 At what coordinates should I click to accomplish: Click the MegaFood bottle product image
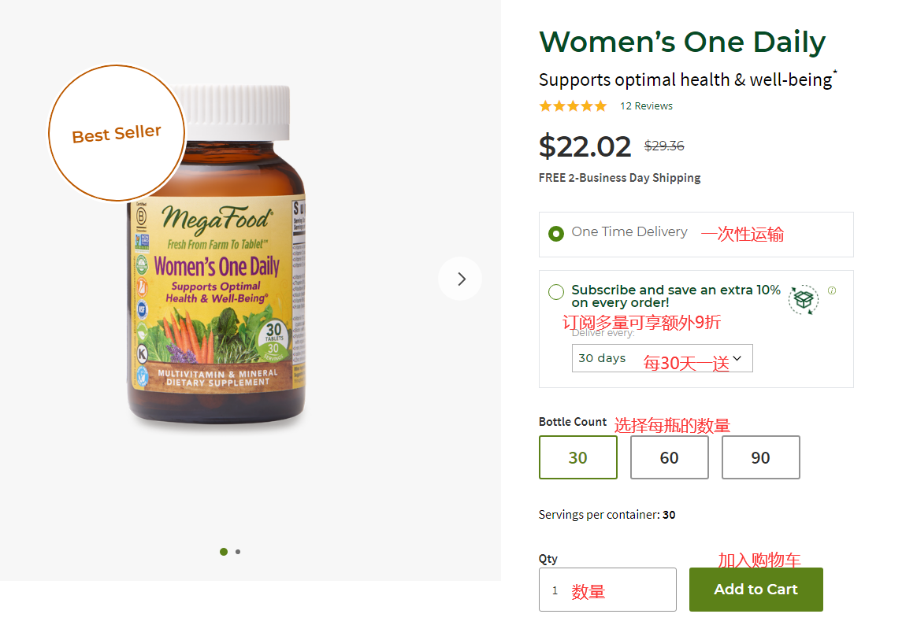217,299
